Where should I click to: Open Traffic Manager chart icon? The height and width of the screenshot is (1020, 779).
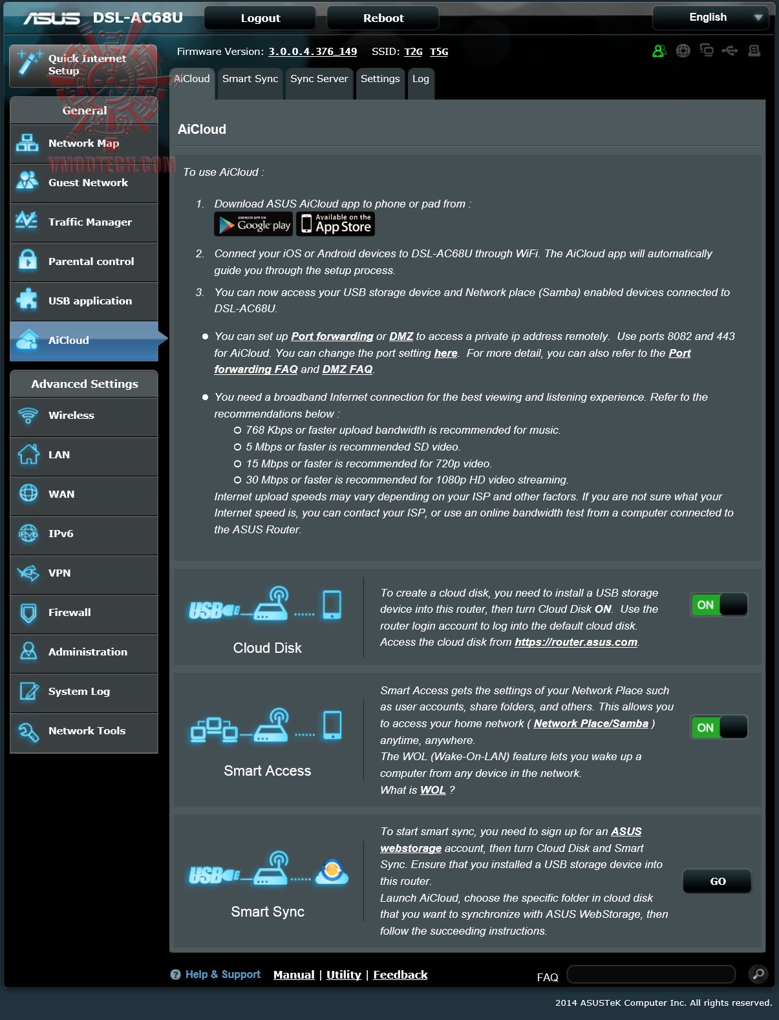[x=27, y=221]
